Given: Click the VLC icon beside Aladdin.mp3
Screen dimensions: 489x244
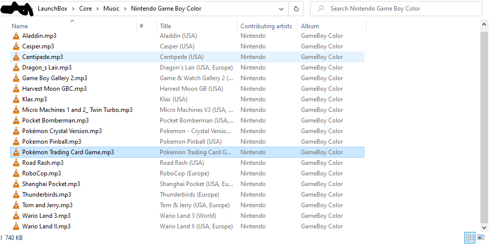Looking at the screenshot, I should click(16, 36).
